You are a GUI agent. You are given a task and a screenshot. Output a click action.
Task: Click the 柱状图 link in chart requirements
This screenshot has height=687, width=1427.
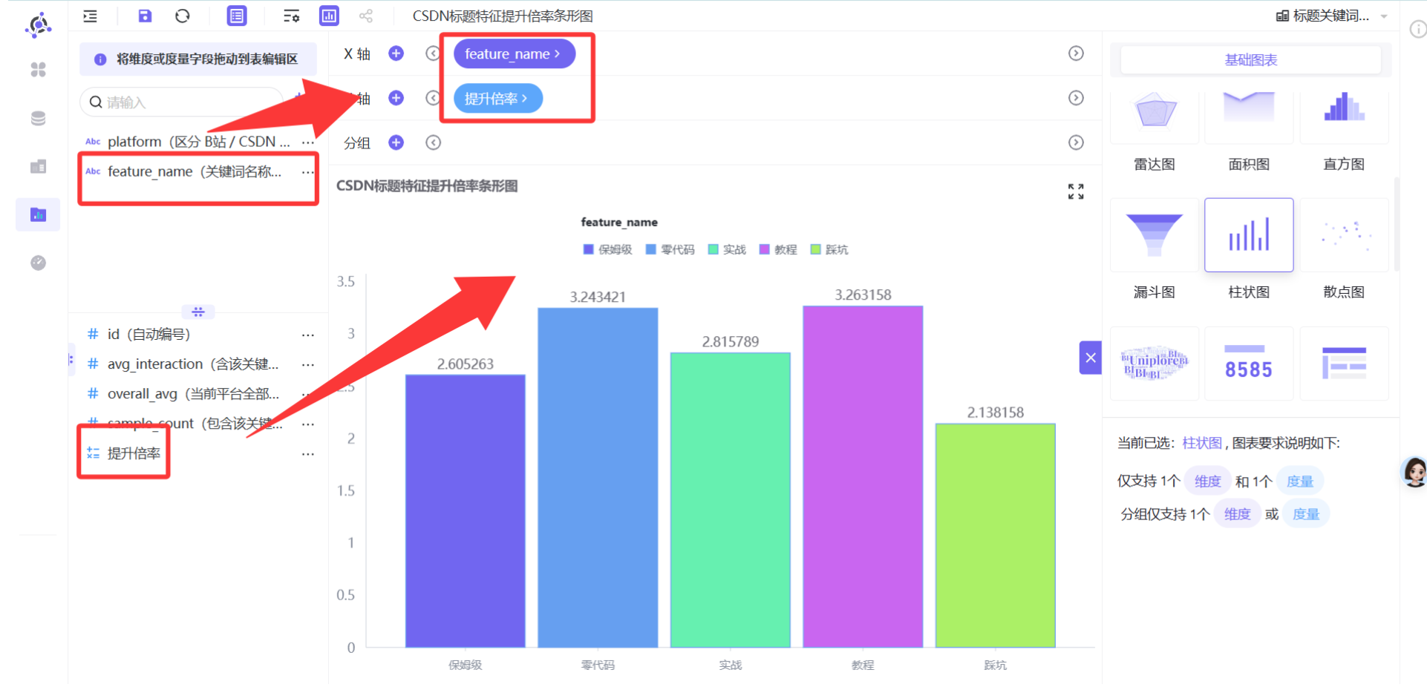pos(1201,443)
